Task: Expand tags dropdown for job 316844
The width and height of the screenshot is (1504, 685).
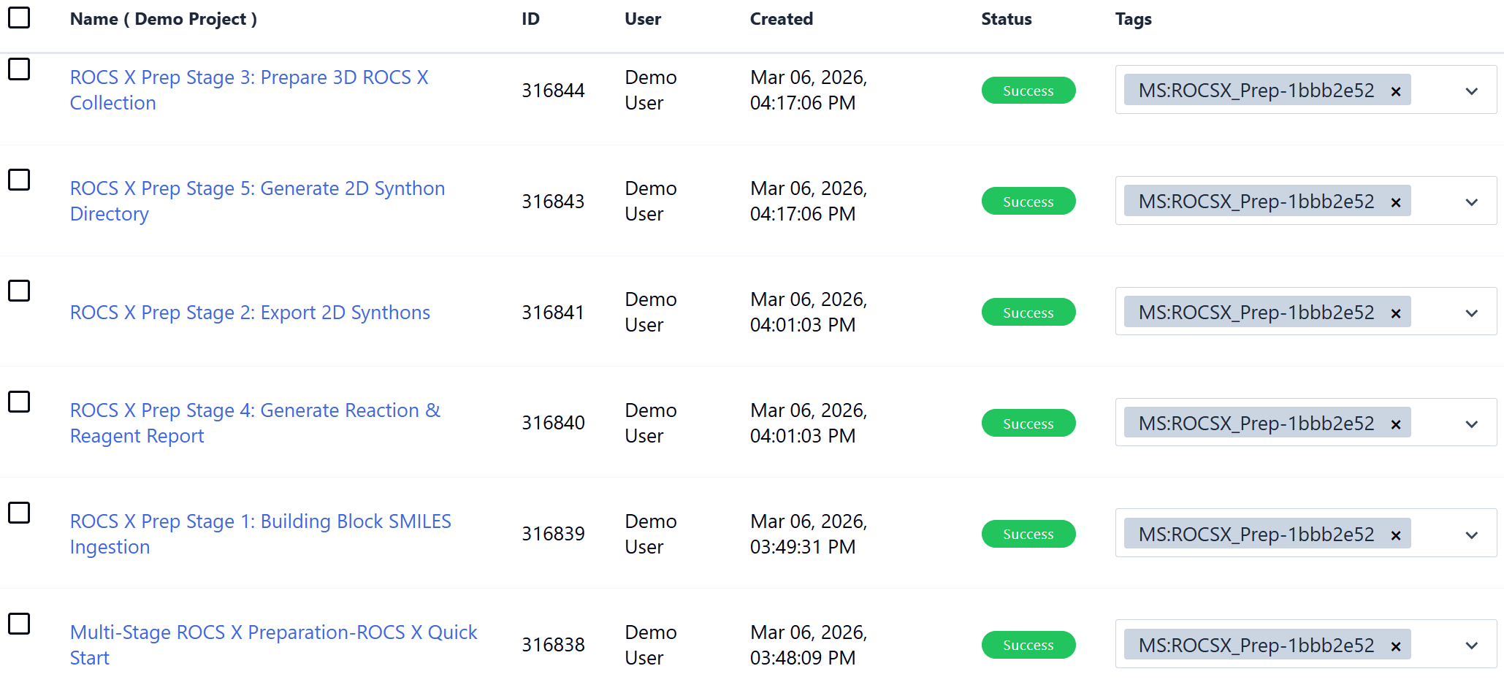Action: tap(1471, 91)
